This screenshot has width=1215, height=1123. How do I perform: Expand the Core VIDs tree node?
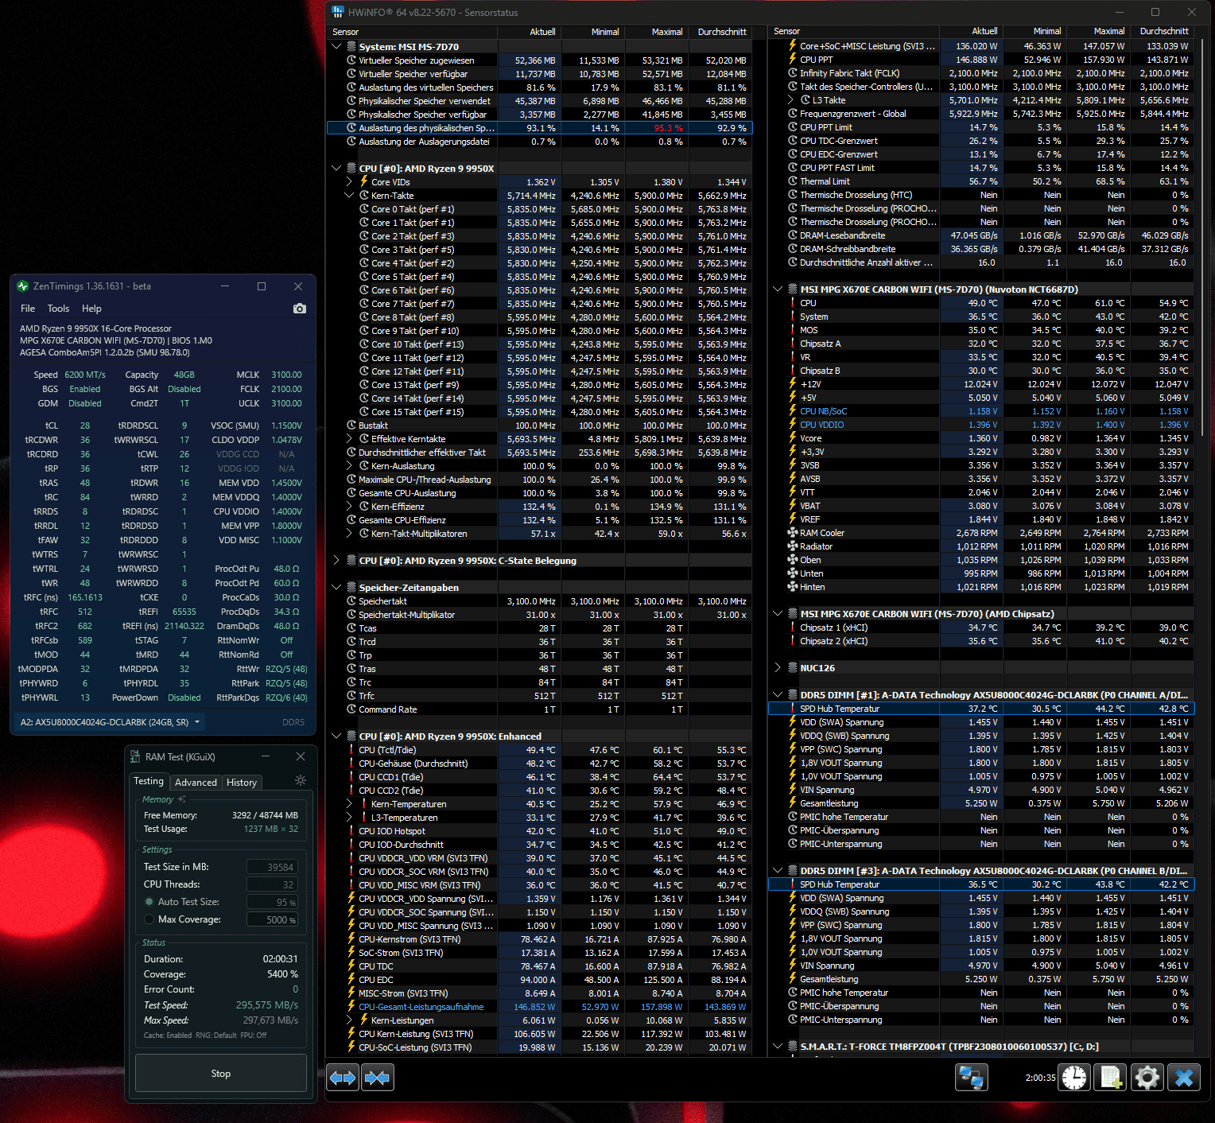click(x=349, y=182)
